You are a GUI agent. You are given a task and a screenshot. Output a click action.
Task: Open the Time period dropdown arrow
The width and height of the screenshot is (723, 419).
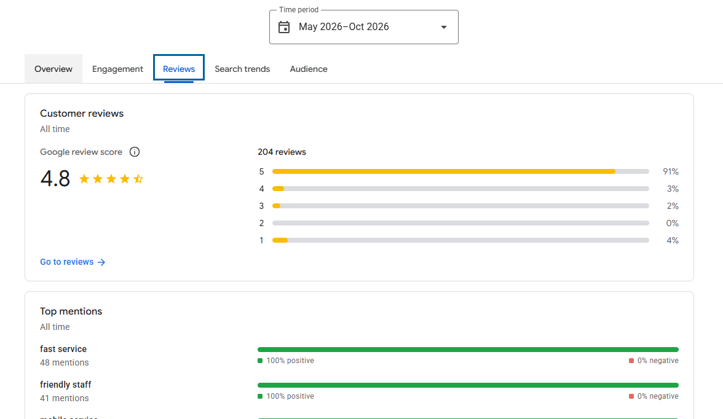(444, 27)
